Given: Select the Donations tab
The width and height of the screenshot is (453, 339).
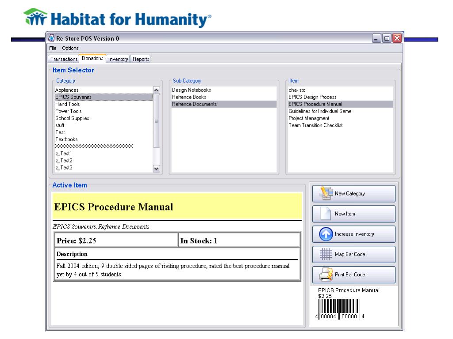Looking at the screenshot, I should pyautogui.click(x=92, y=58).
